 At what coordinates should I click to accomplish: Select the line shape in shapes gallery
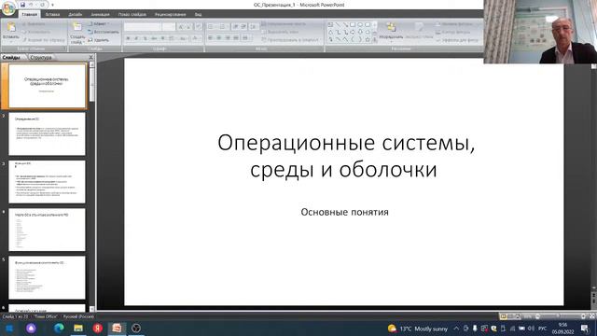tap(338, 25)
